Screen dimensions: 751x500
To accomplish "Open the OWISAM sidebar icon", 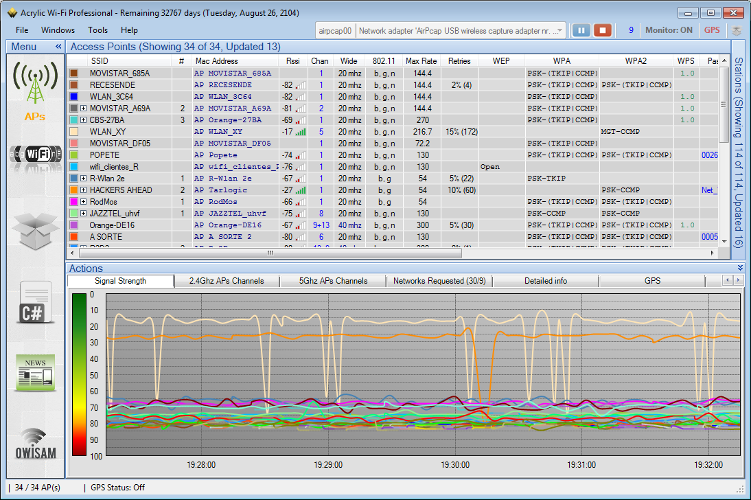I will pyautogui.click(x=36, y=445).
